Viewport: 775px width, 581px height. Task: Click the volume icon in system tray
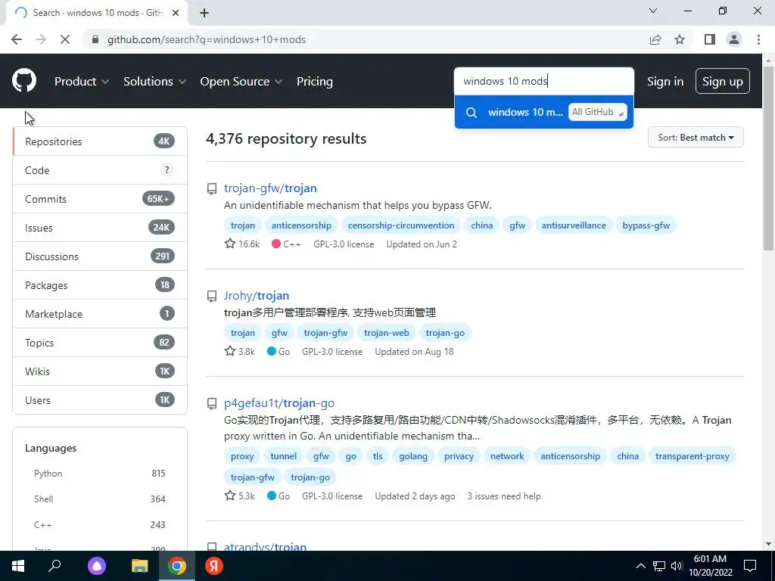(x=677, y=566)
